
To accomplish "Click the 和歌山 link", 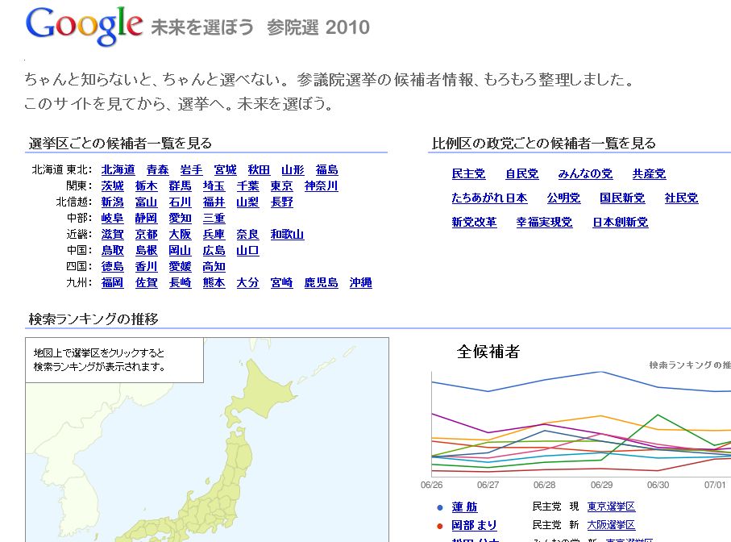I will click(287, 234).
